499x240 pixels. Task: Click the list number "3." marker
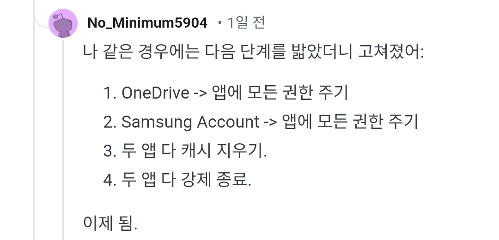coord(110,151)
